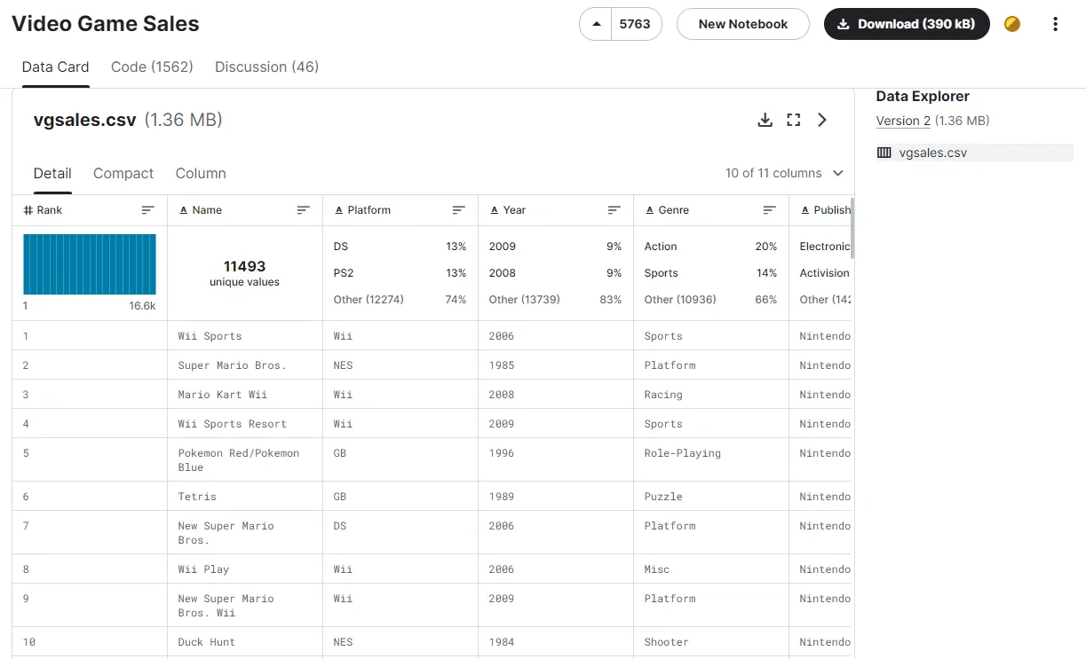Click the Misc genre cell

711,569
